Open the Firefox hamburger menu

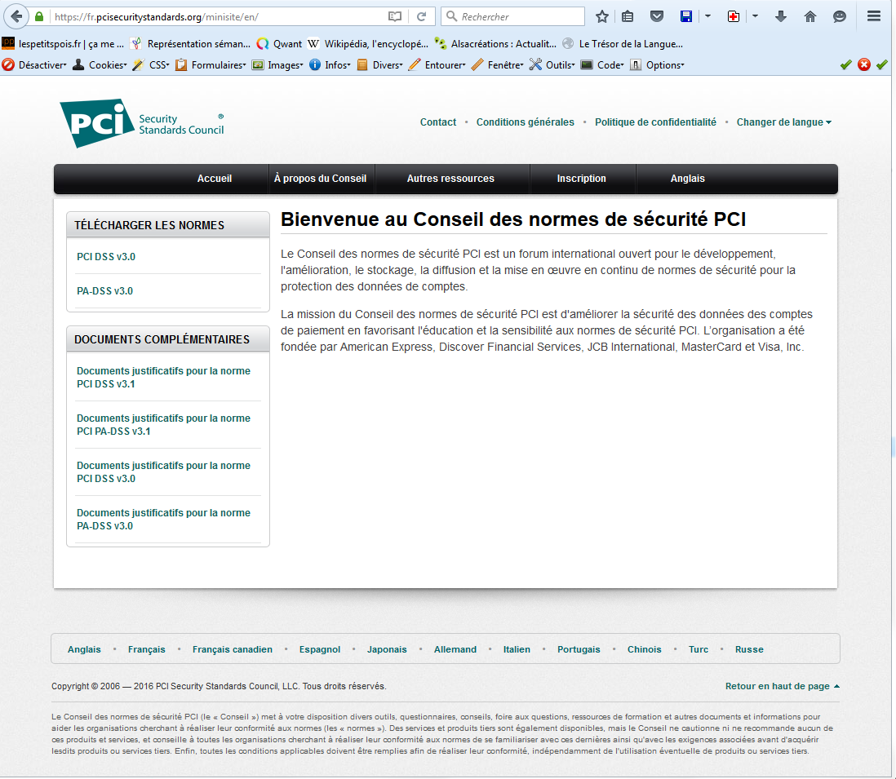pos(874,16)
